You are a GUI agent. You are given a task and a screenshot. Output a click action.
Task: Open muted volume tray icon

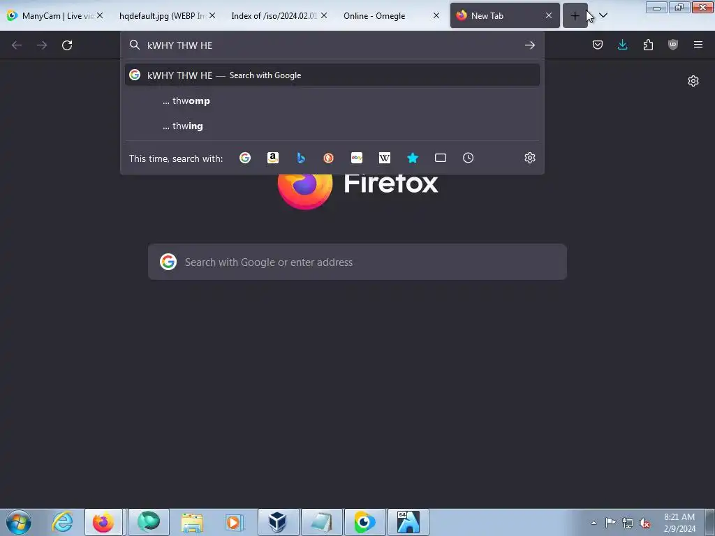[644, 523]
